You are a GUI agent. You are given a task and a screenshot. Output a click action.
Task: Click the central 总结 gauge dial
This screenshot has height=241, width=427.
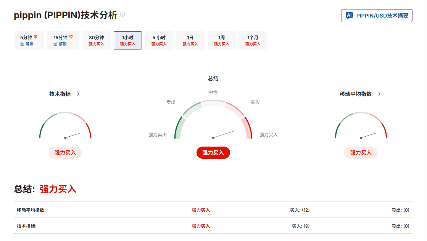[213, 120]
